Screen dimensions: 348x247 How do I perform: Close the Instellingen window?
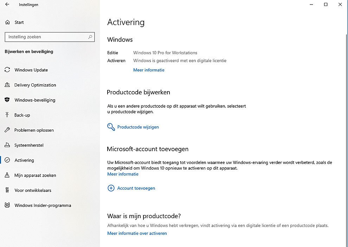pyautogui.click(x=340, y=5)
